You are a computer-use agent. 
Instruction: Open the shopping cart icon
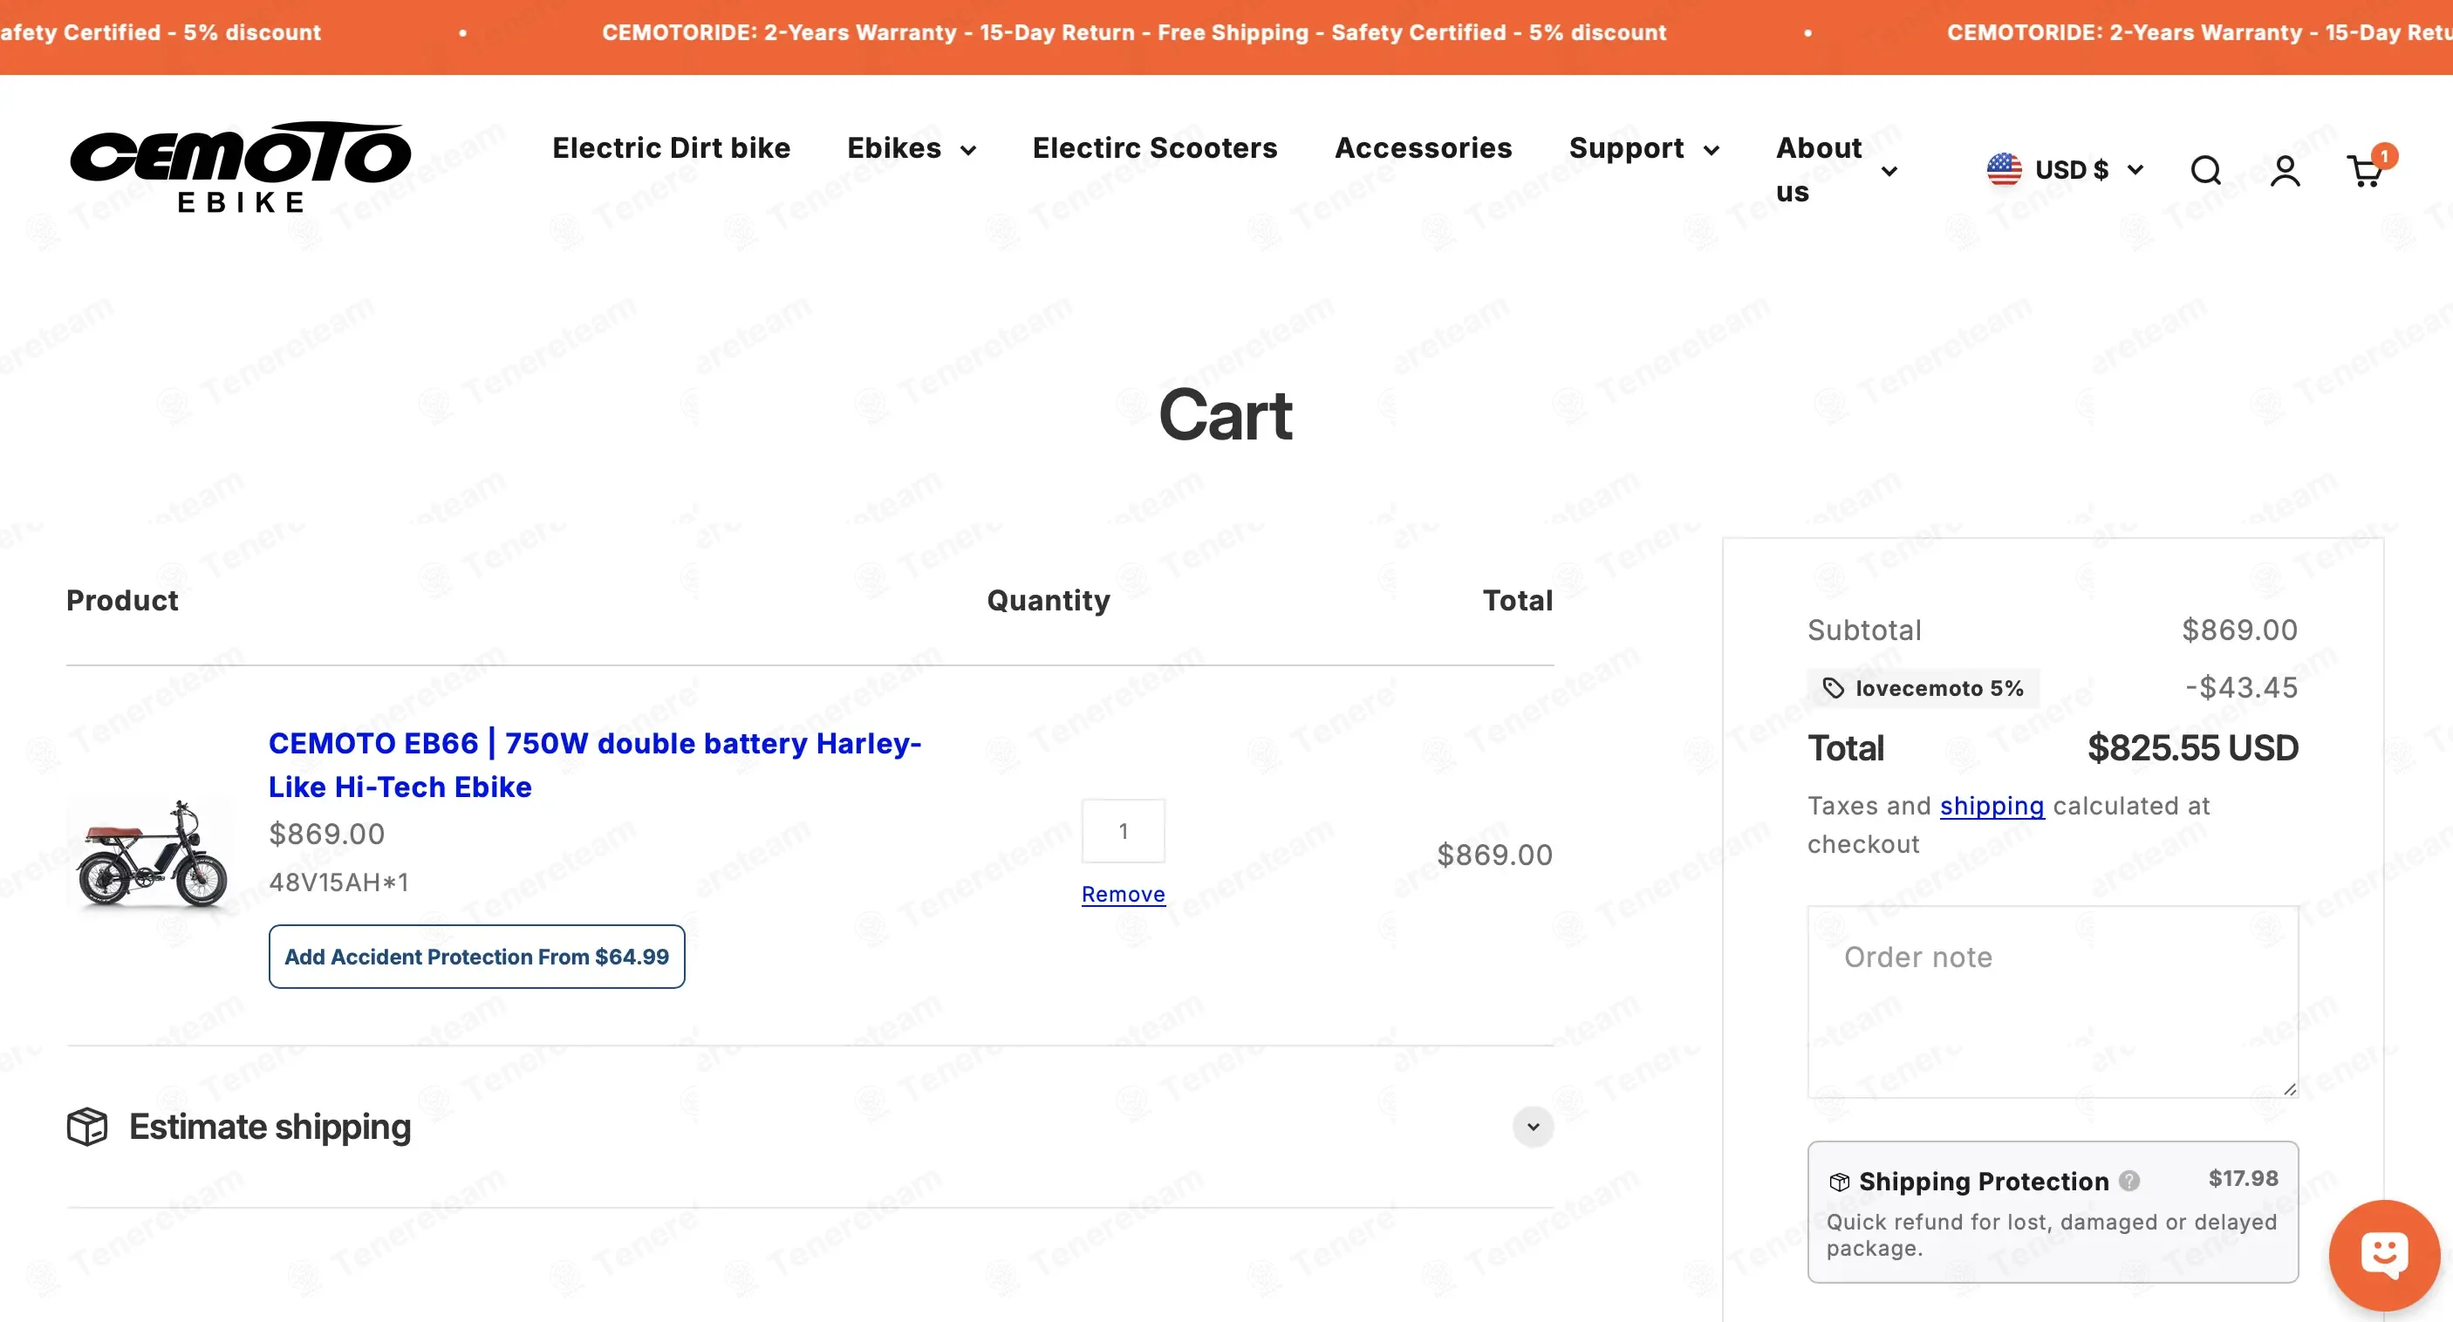[2367, 169]
